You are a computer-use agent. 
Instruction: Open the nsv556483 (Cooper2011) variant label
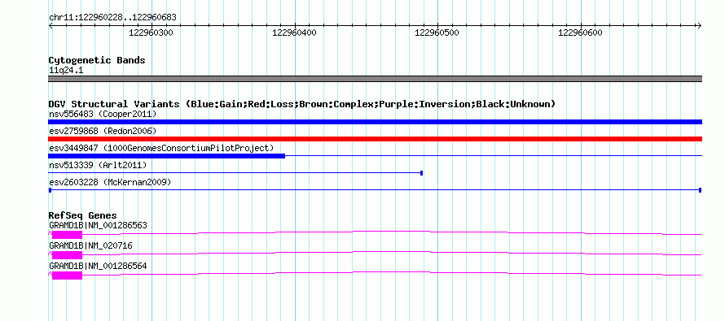point(103,114)
